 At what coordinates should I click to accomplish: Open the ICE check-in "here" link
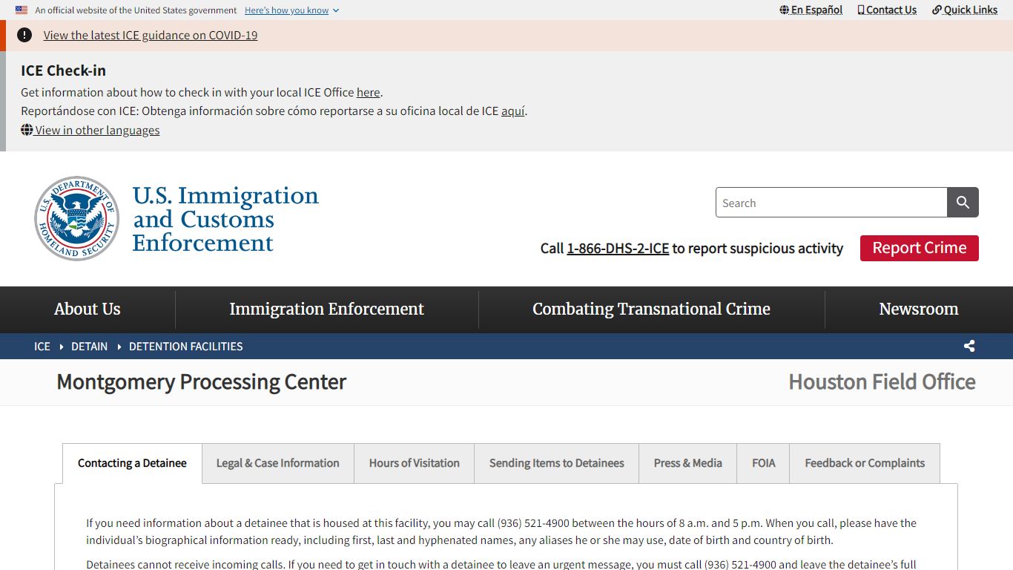tap(368, 92)
